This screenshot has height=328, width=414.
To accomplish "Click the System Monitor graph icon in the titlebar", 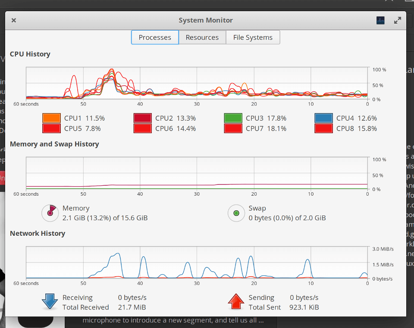I will [x=380, y=20].
